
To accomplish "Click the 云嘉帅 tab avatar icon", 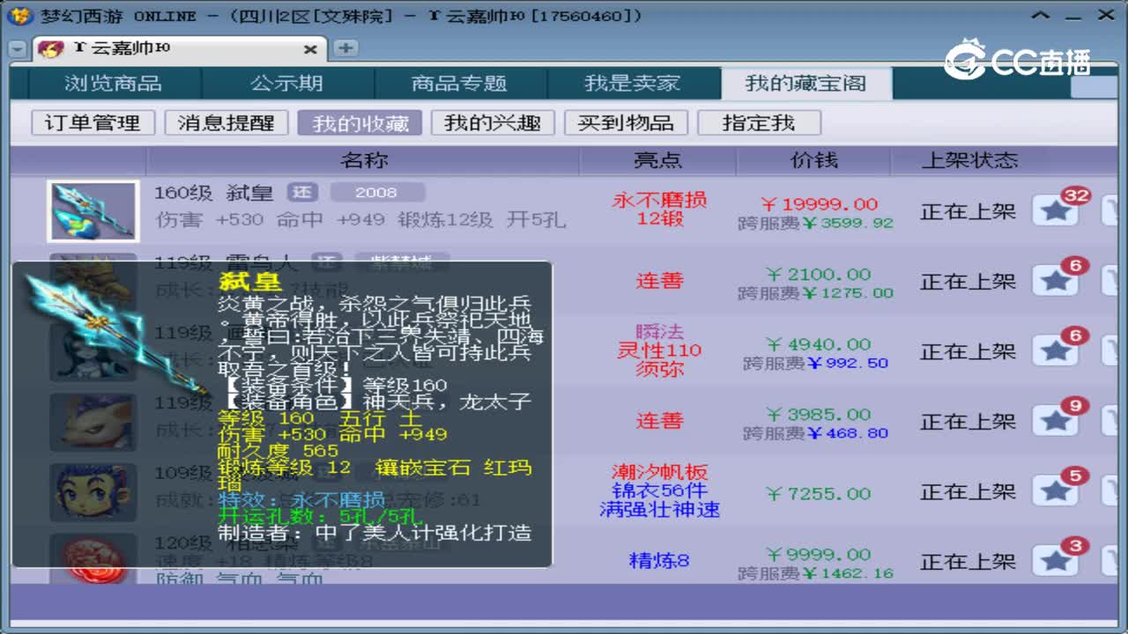I will coord(51,48).
